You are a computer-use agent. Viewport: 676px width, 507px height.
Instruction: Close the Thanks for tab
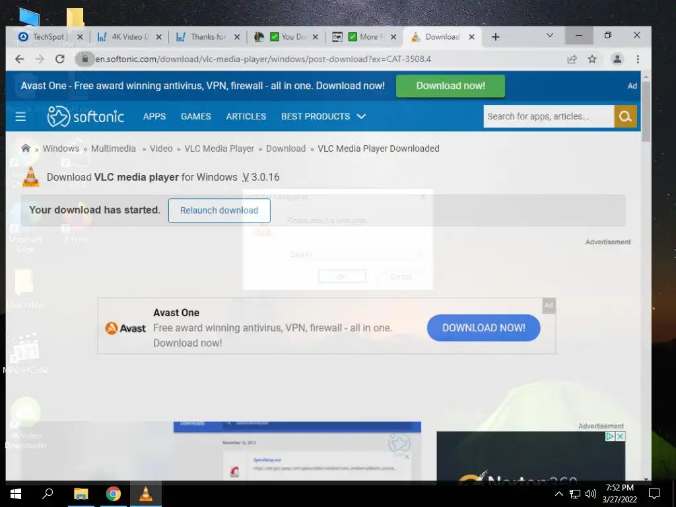(x=237, y=37)
